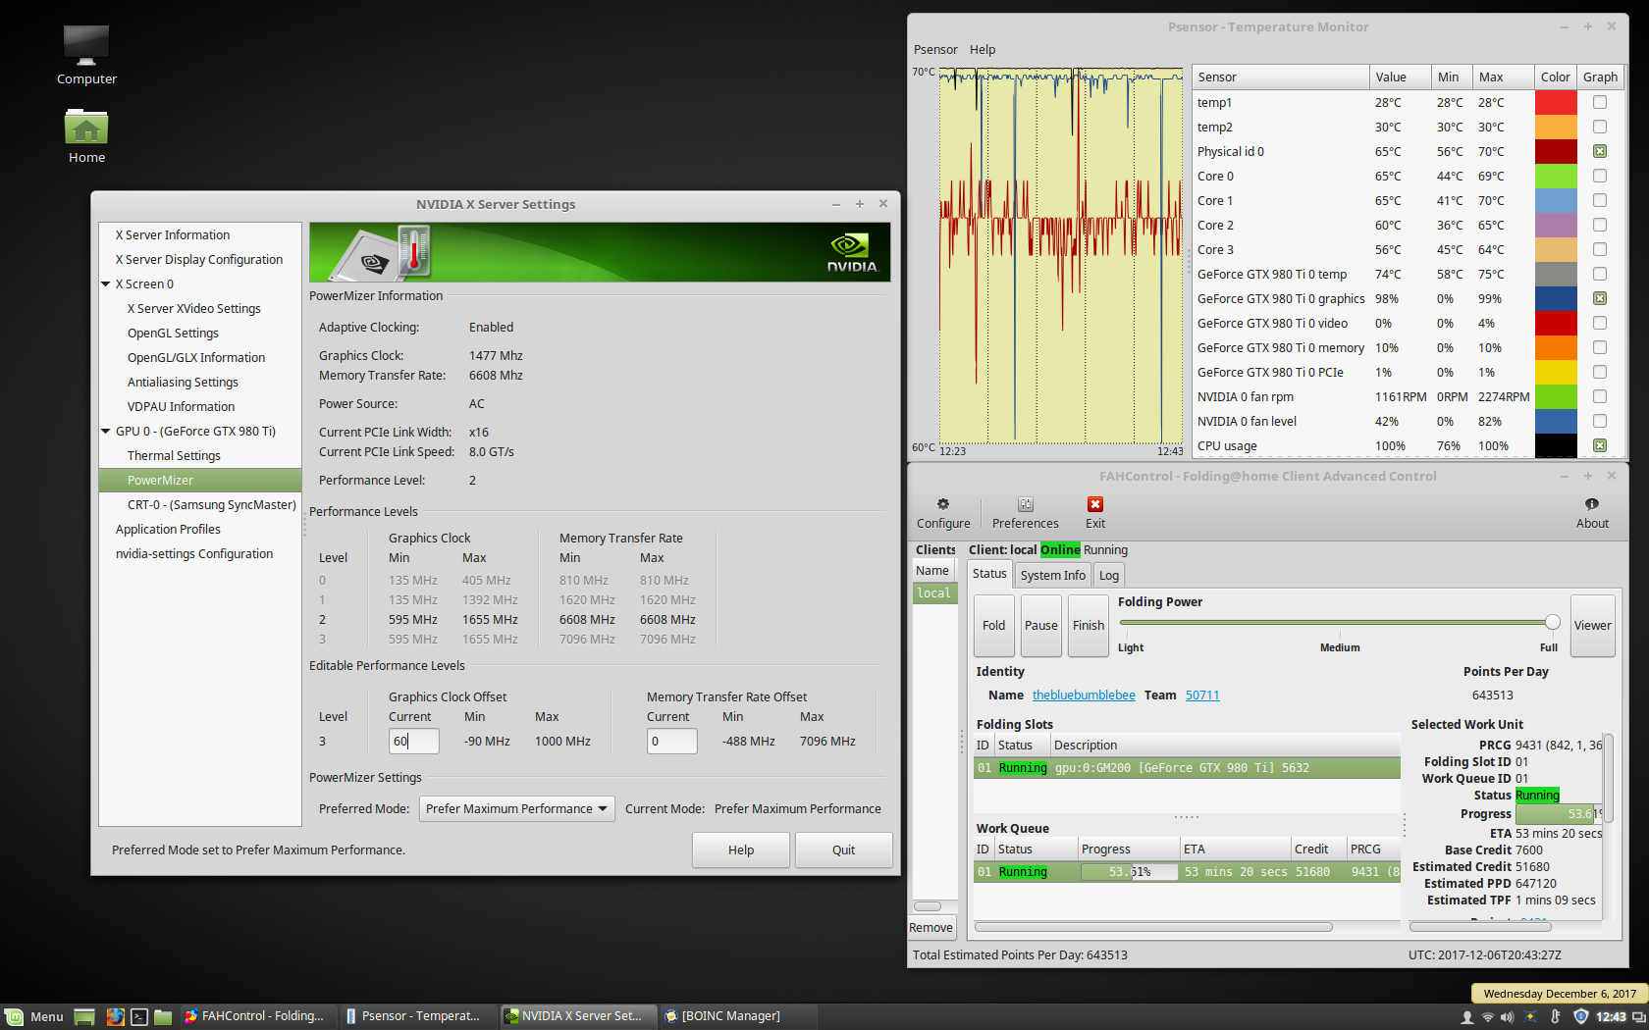Click the Work Queue ETA column header
The height and width of the screenshot is (1030, 1649).
tap(1235, 850)
